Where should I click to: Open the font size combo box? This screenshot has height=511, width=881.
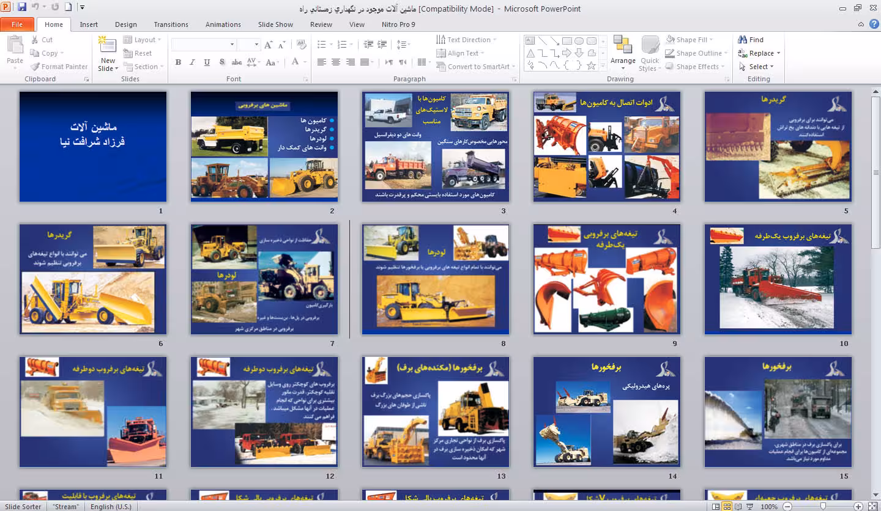(249, 45)
